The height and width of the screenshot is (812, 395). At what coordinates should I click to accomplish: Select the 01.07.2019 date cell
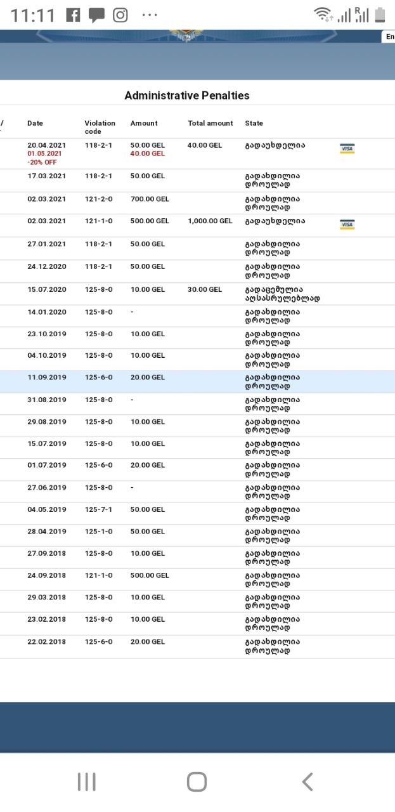[x=46, y=465]
